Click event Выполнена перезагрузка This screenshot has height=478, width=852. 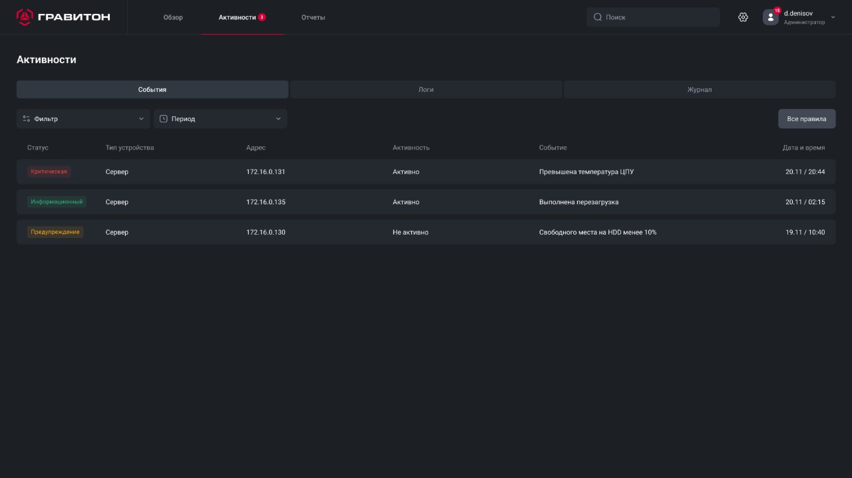point(578,202)
